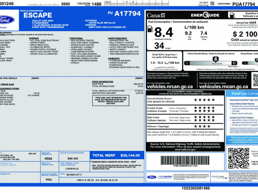
Task: Click the U.S. GOVERNMENT SAFETY RATINGS header
Action: pos(185,93)
